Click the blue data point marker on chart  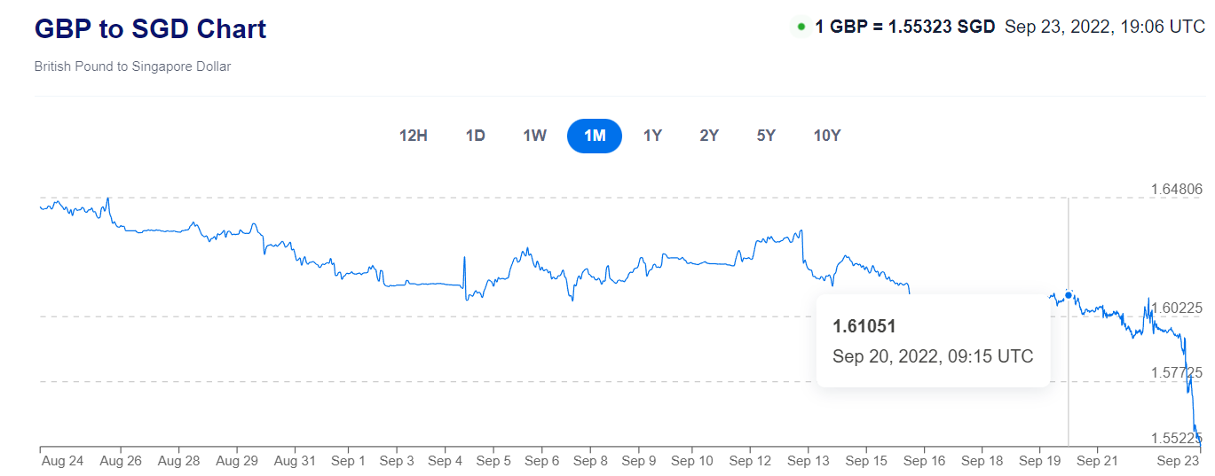[x=1069, y=294]
